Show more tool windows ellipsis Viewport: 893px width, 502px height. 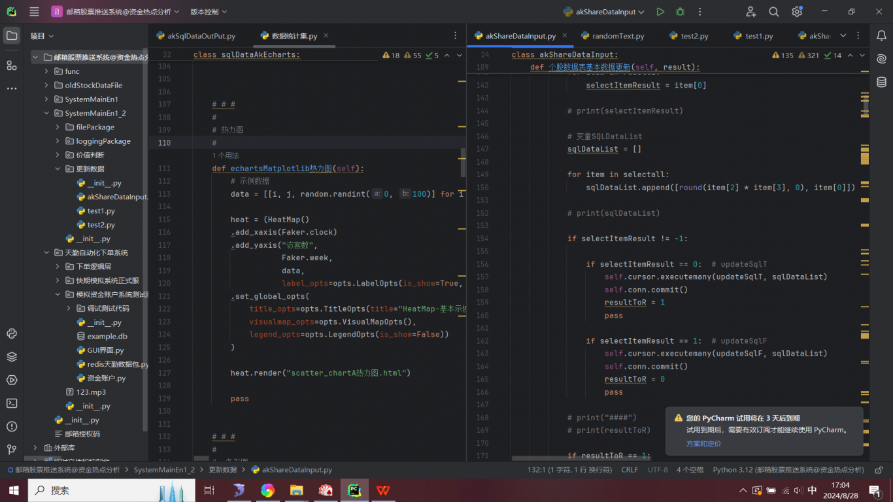[12, 88]
